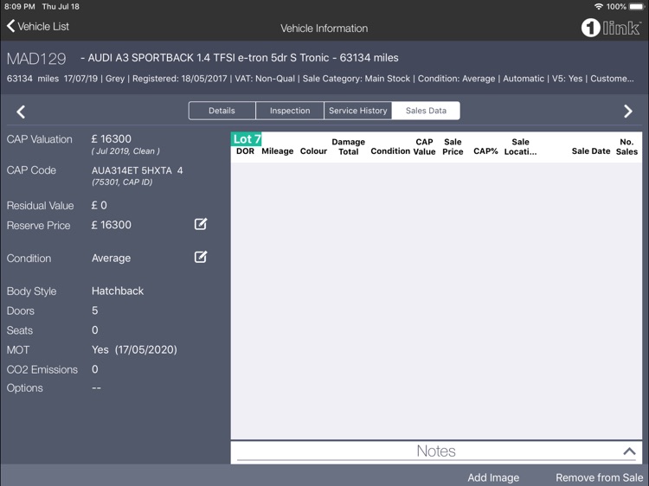Sort by Colour column header

[x=313, y=151]
